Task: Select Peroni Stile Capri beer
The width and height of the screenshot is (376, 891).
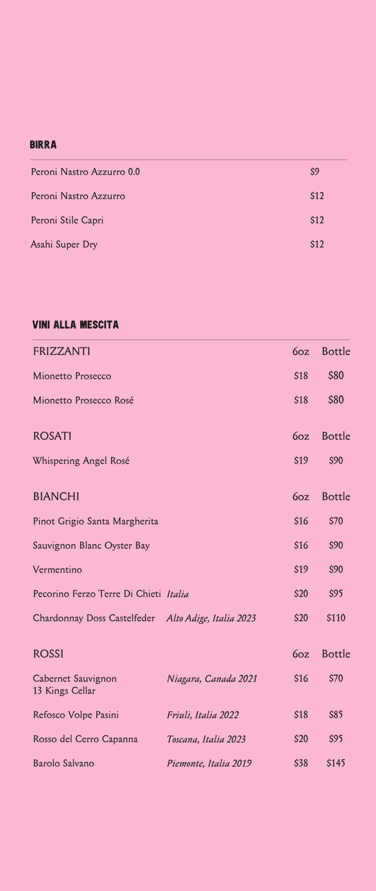Action: [67, 220]
